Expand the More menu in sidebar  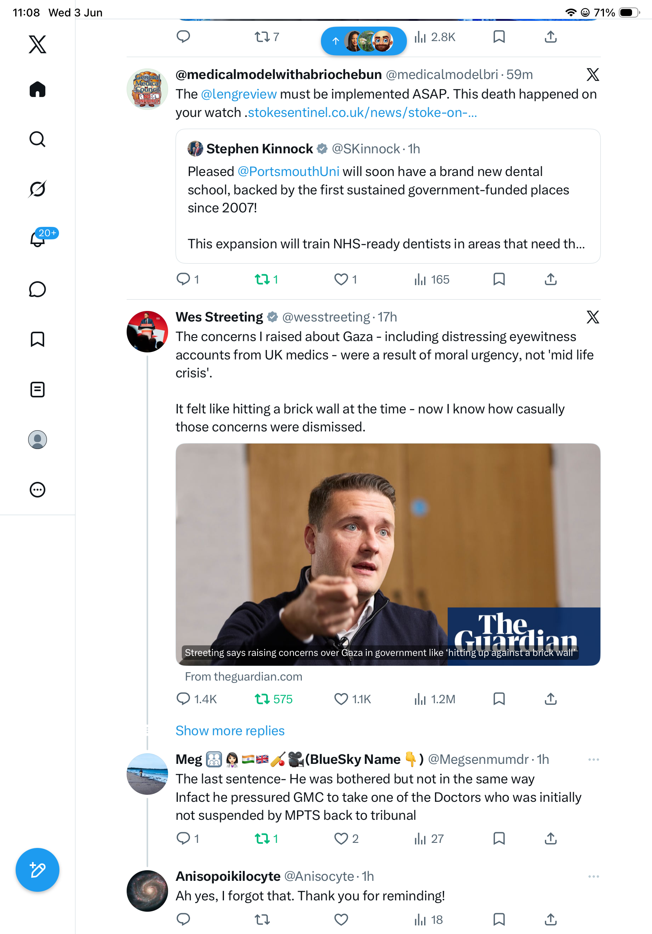click(38, 489)
